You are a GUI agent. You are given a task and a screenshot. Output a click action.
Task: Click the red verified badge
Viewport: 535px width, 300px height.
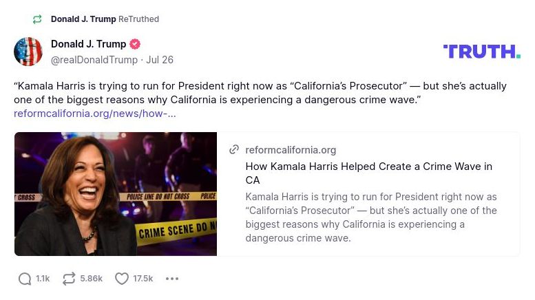coord(135,44)
